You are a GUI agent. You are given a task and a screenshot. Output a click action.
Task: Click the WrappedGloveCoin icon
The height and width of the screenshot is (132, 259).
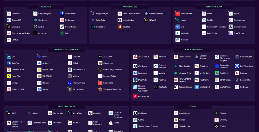click(x=100, y=89)
